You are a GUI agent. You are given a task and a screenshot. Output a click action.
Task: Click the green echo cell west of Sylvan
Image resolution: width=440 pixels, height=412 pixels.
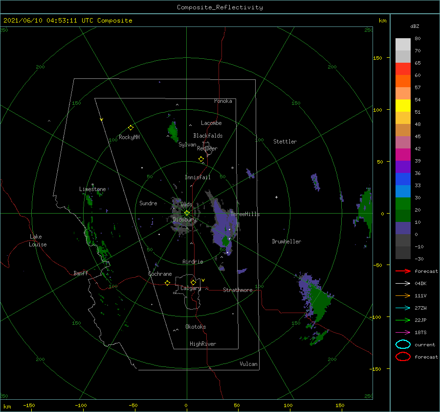[x=173, y=131]
